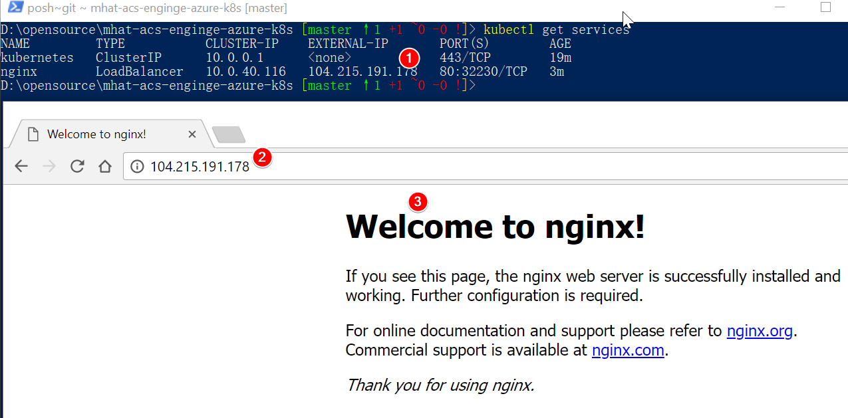Viewport: 848px width, 418px height.
Task: Click the browser forward arrow
Action: pos(49,166)
